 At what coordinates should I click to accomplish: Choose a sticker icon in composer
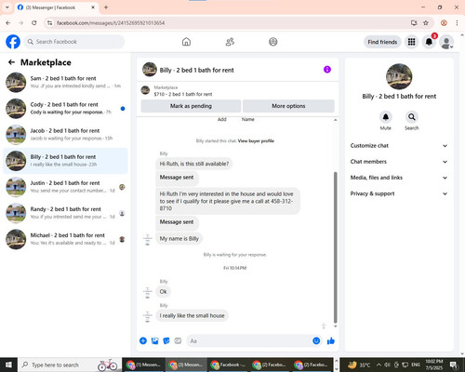pos(166,341)
